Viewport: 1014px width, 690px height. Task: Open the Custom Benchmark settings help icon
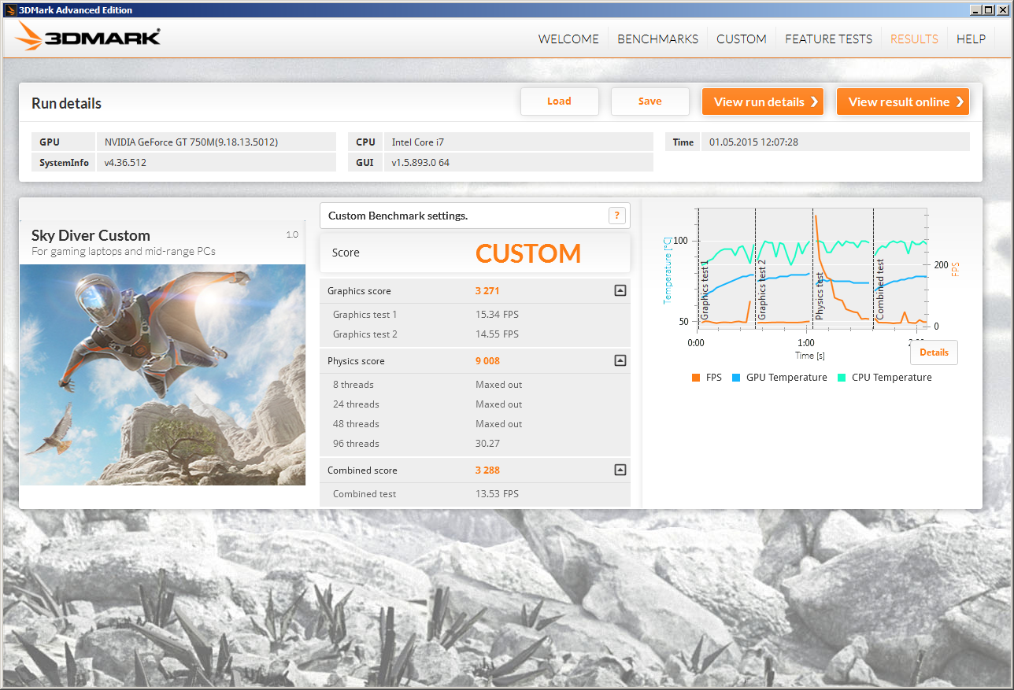617,216
